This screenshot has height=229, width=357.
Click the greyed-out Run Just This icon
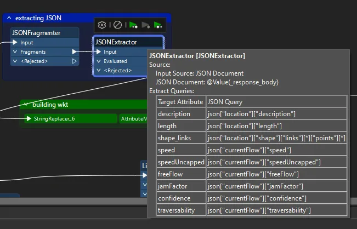click(145, 25)
